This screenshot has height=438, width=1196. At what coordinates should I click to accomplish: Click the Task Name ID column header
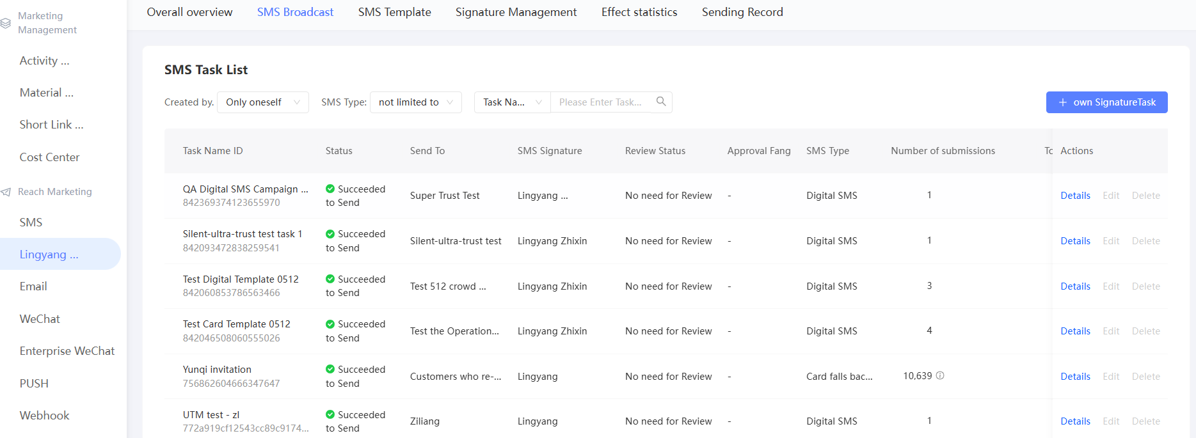[x=212, y=151]
